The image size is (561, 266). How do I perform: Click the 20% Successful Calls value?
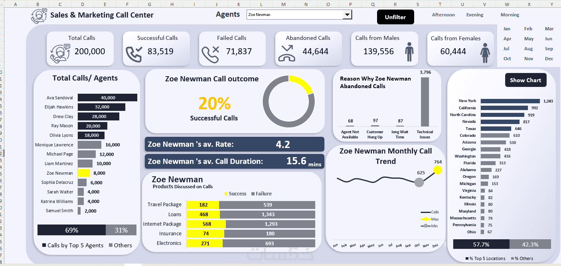pos(214,104)
